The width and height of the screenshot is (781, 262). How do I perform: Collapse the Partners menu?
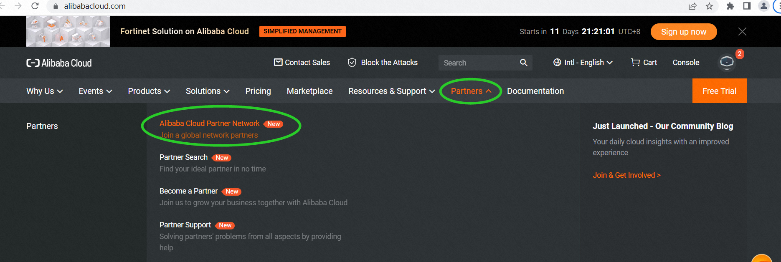tap(471, 91)
